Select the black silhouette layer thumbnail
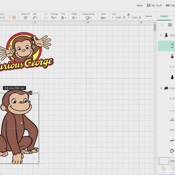175x175 pixels. [172, 77]
